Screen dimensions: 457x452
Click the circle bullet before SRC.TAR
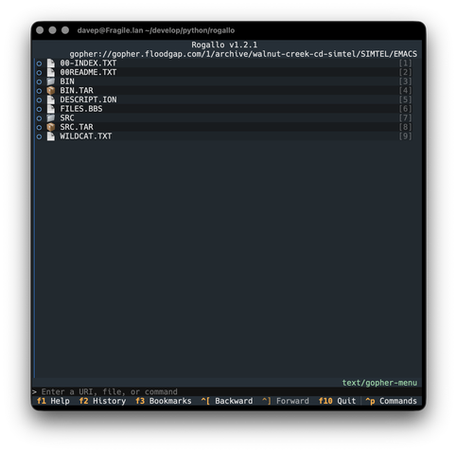pyautogui.click(x=39, y=128)
